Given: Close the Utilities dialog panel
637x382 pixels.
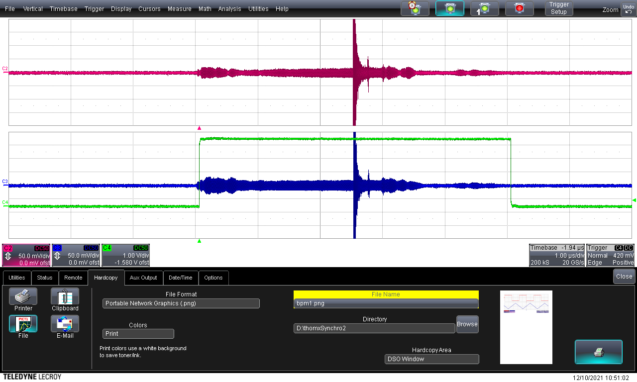Looking at the screenshot, I should (x=624, y=277).
